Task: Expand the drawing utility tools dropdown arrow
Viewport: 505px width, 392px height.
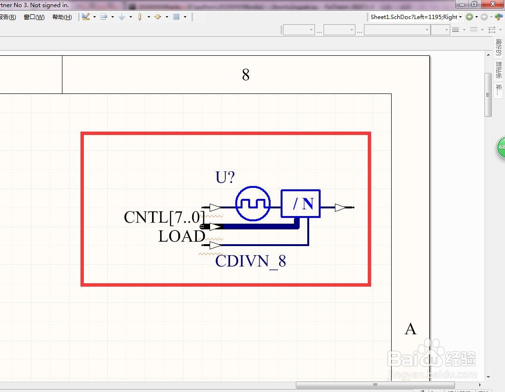Action: coord(94,17)
